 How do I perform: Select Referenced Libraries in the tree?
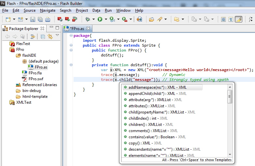[40, 85]
